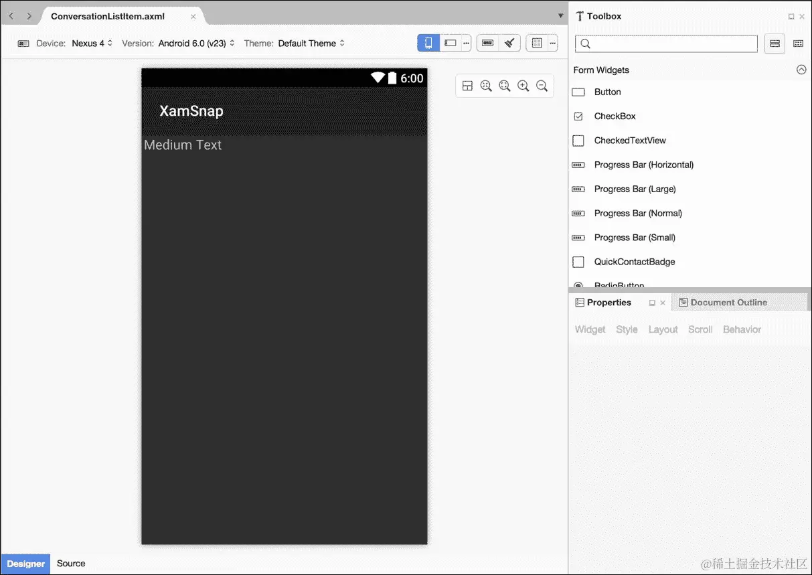This screenshot has height=575, width=812.
Task: Switch Toolbox to grid view icon
Action: (x=798, y=44)
